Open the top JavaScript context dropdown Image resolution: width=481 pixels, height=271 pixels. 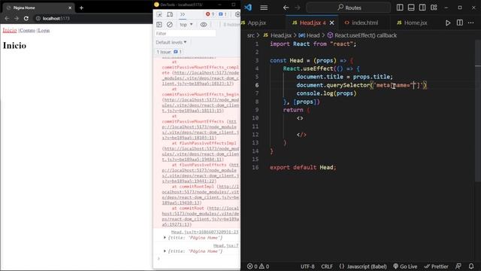pos(186,25)
